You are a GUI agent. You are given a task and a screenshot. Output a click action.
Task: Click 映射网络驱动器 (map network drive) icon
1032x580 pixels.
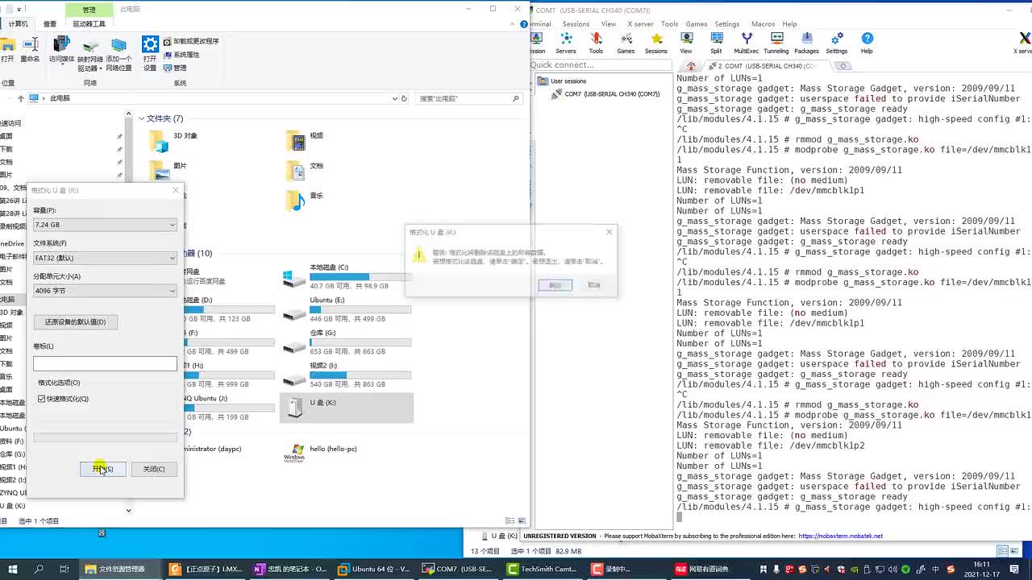pyautogui.click(x=89, y=54)
